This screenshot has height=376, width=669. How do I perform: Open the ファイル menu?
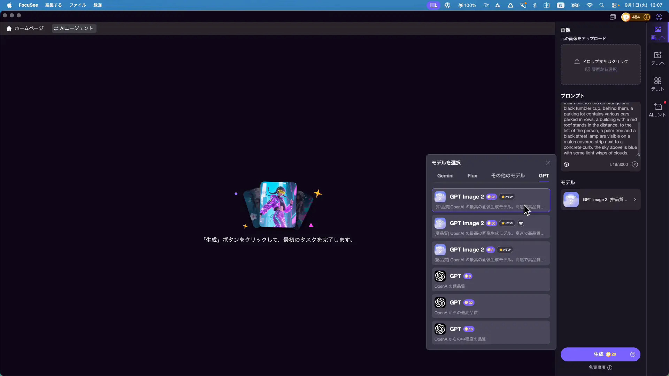tap(77, 5)
